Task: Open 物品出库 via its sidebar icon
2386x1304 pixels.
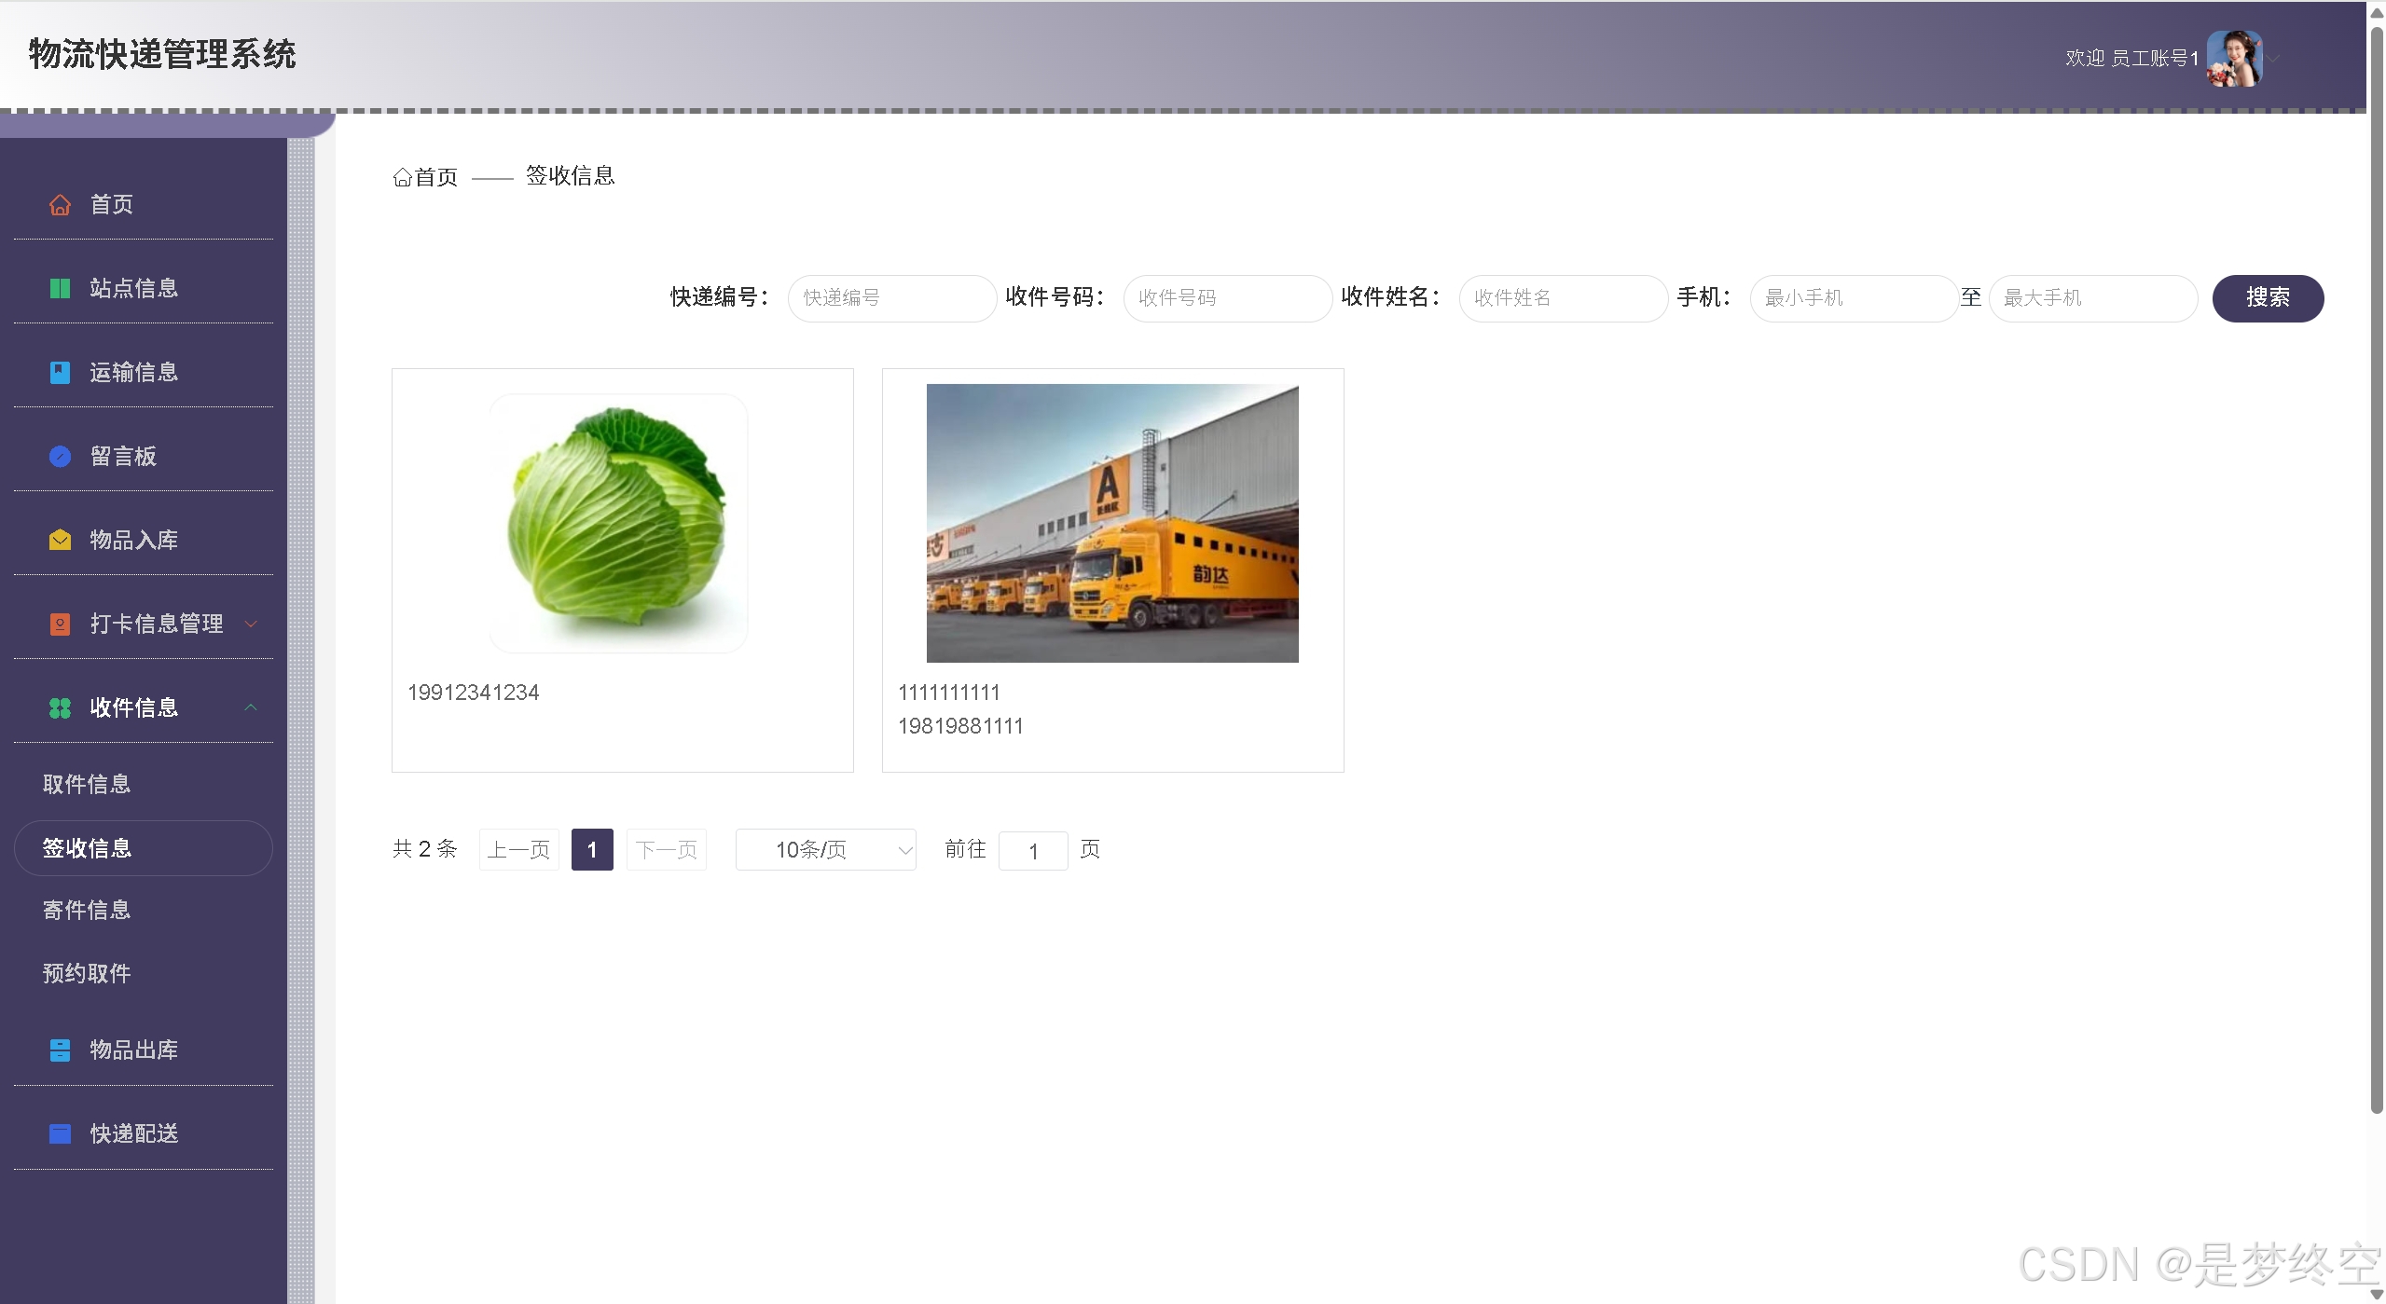Action: click(60, 1050)
